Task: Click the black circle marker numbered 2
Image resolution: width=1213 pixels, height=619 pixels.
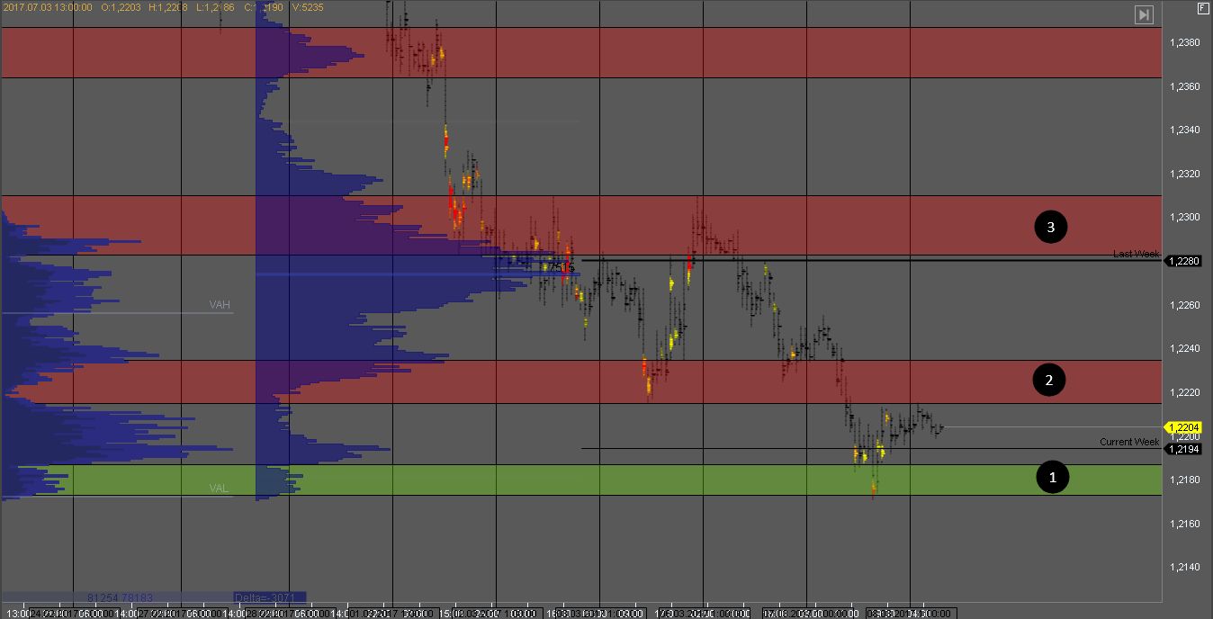Action: (1048, 381)
